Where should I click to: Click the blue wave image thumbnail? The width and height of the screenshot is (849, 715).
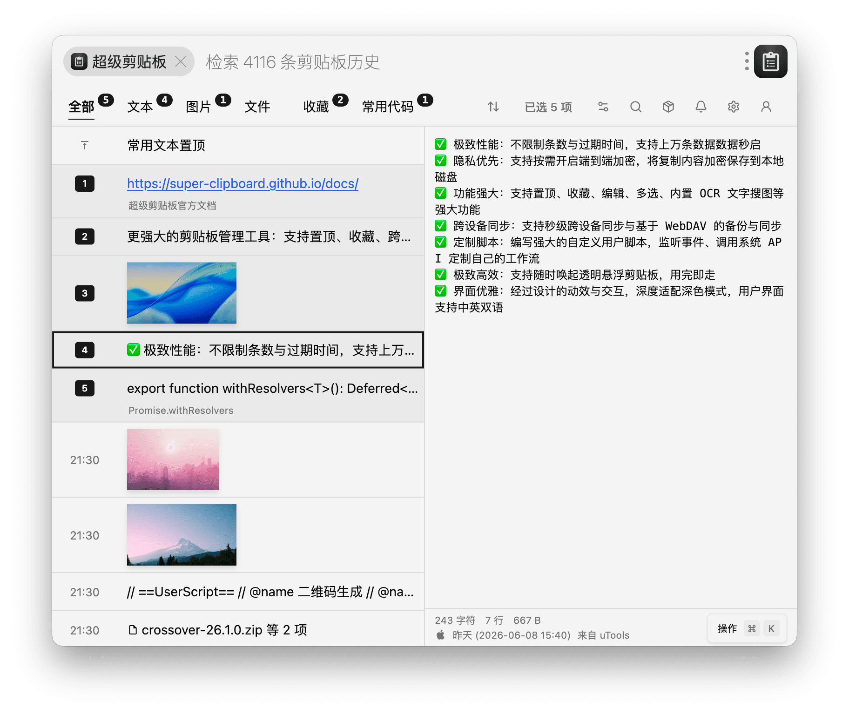[x=182, y=293]
